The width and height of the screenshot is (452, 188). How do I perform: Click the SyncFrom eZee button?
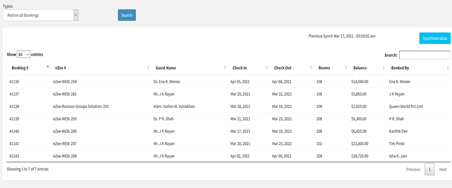[435, 38]
